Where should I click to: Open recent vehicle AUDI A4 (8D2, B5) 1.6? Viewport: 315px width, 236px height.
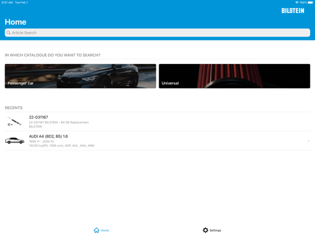[157, 141]
